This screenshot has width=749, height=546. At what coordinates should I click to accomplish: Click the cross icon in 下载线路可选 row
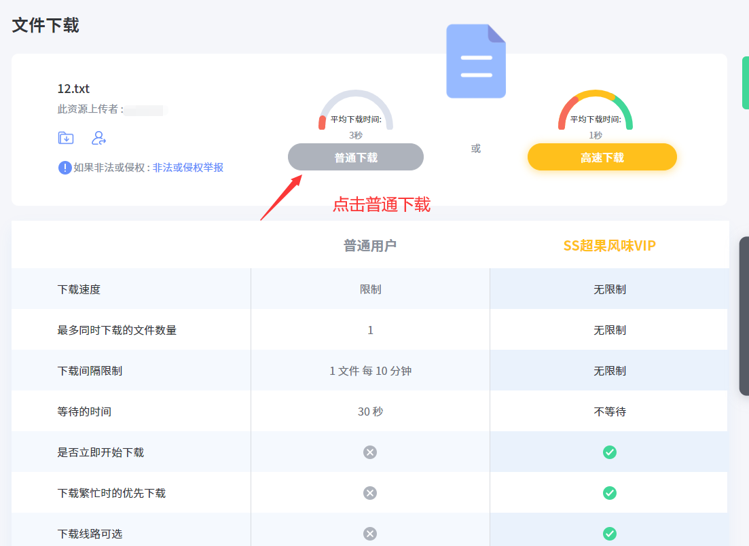point(370,534)
